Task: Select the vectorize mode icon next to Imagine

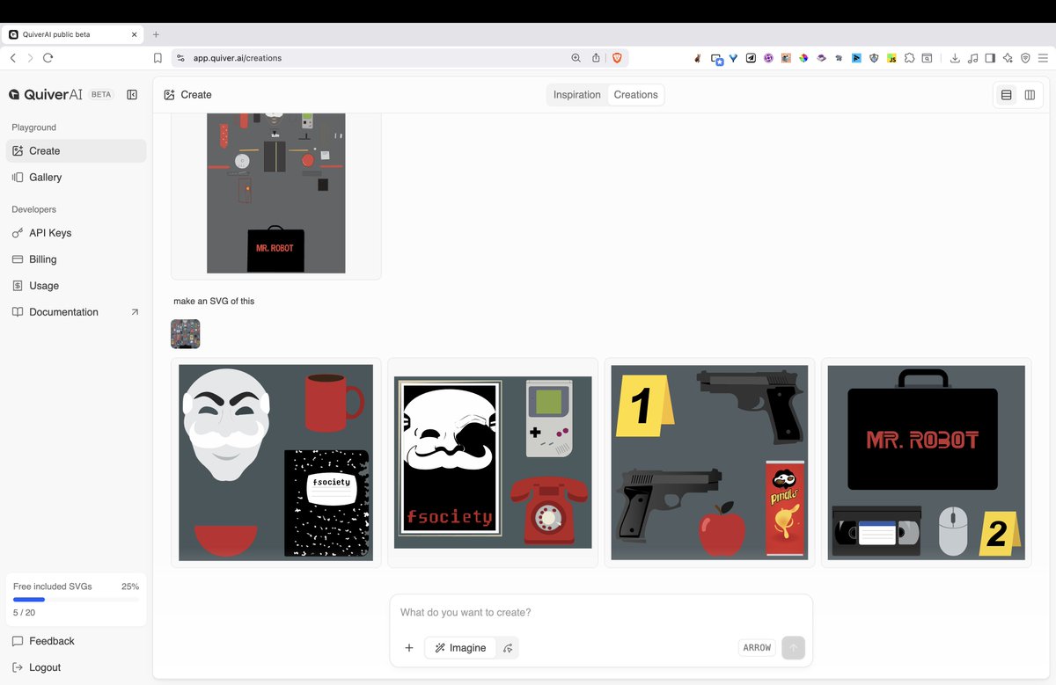Action: point(508,648)
